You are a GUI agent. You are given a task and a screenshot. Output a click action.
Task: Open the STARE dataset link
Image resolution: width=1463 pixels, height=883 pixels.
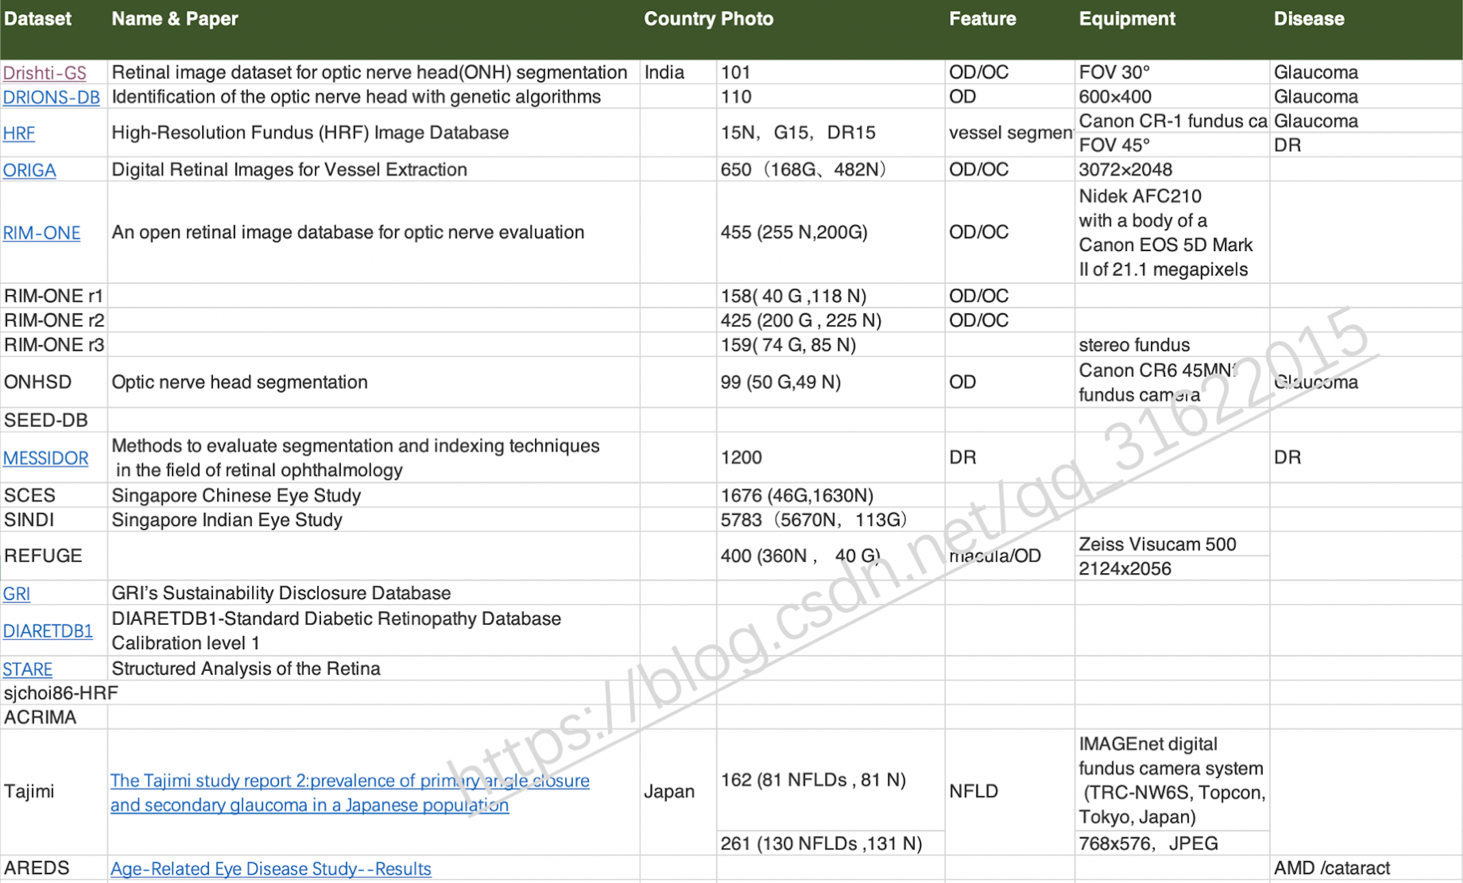point(27,669)
